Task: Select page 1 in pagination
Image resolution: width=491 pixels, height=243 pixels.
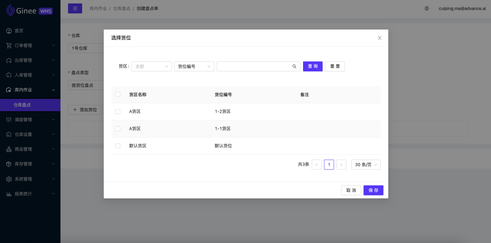Action: point(329,165)
